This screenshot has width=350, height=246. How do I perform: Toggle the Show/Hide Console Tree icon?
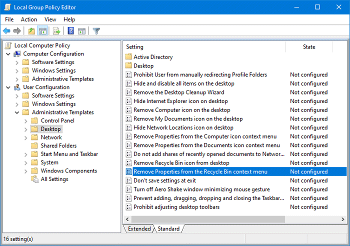42,31
